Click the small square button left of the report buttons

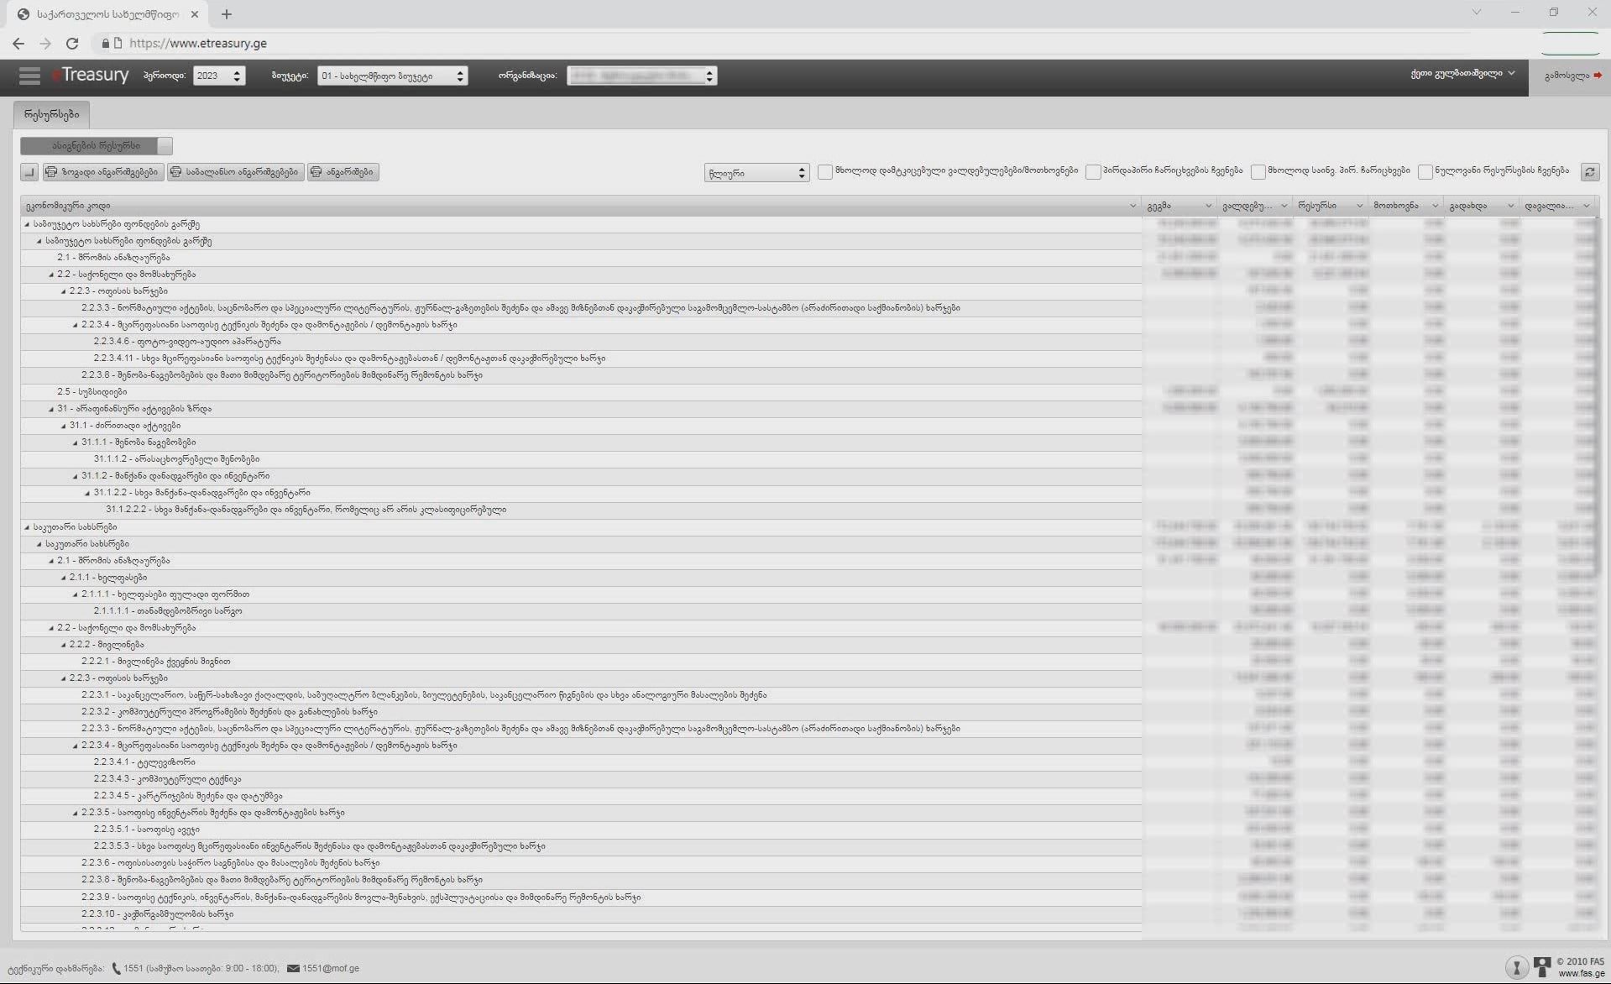29,172
